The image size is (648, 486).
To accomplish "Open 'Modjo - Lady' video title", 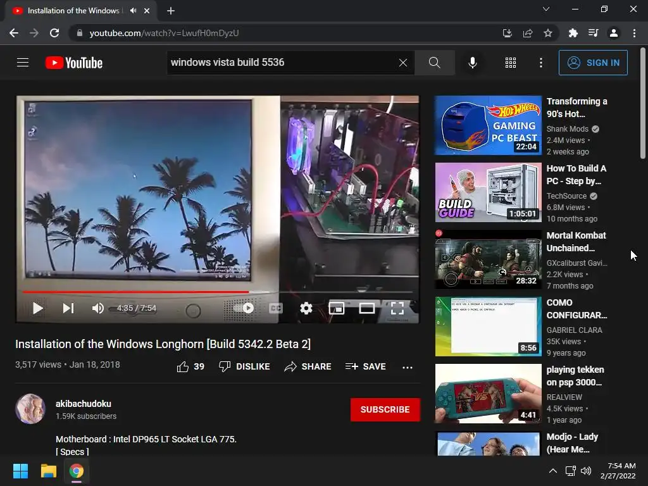I will pyautogui.click(x=572, y=443).
